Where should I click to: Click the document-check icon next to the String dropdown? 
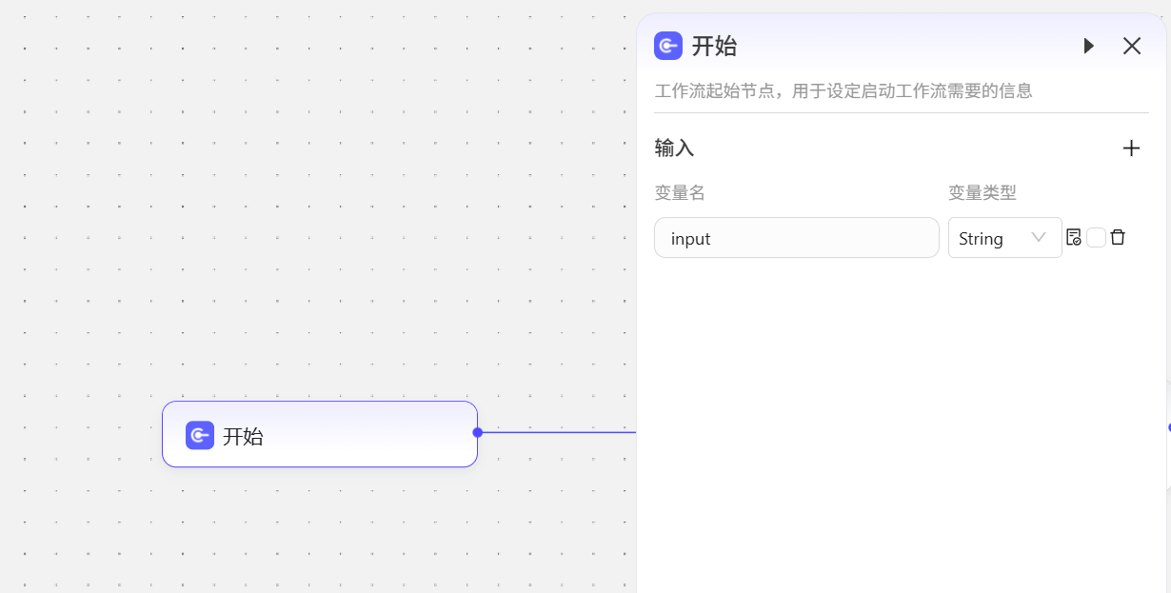click(1074, 237)
